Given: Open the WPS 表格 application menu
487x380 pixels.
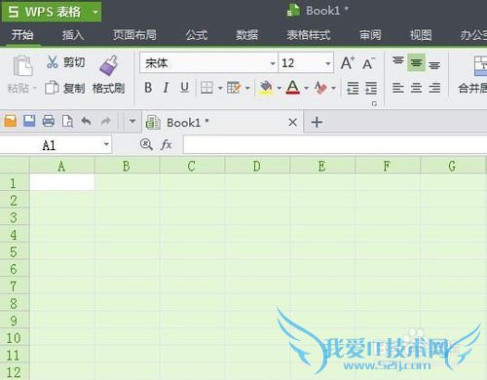Looking at the screenshot, I should pyautogui.click(x=52, y=12).
